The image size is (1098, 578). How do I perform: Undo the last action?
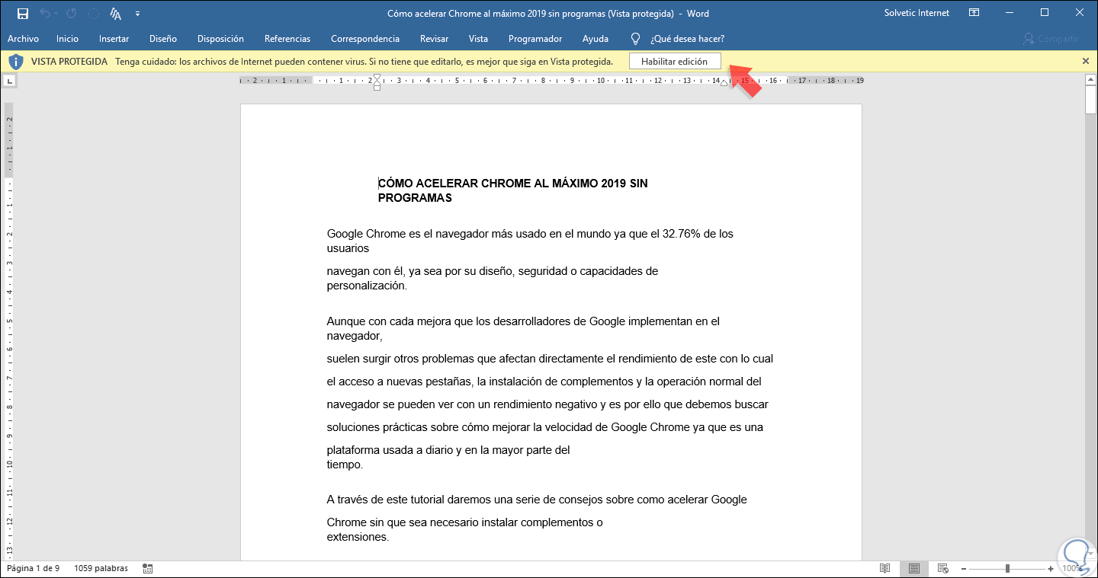pyautogui.click(x=45, y=13)
